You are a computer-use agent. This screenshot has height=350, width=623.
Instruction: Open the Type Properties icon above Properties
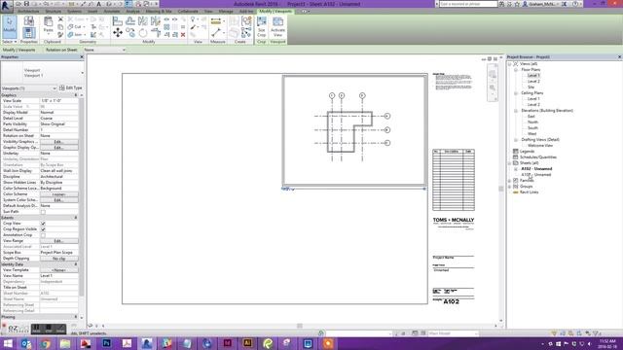pyautogui.click(x=28, y=20)
